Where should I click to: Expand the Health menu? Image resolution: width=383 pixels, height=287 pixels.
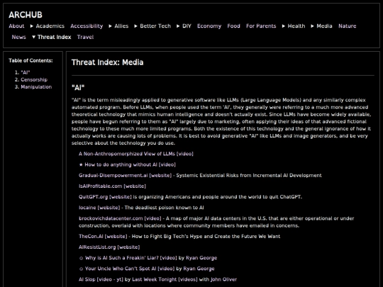(294, 26)
